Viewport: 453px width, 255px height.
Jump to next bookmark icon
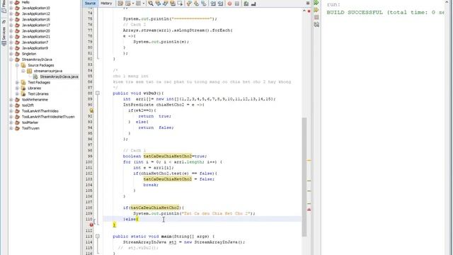coord(197,4)
